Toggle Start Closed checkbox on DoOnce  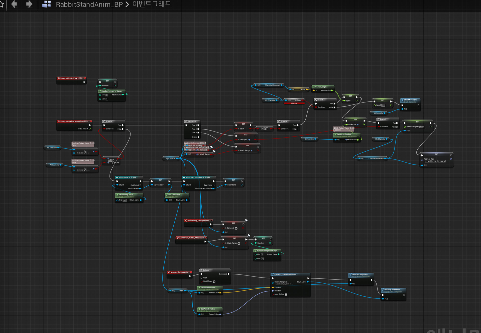click(214, 281)
